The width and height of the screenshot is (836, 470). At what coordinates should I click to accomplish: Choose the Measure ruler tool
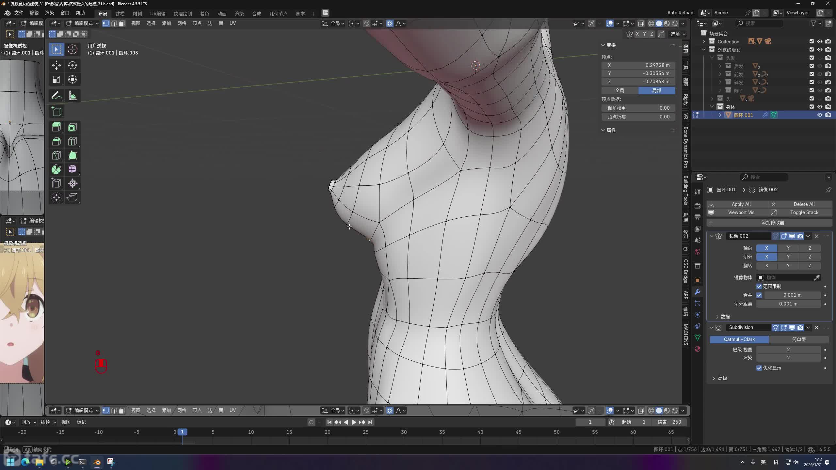(72, 96)
